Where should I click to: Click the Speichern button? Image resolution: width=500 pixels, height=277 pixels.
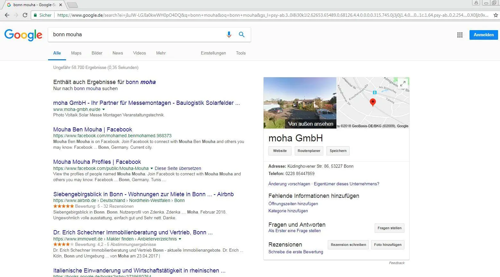pos(338,151)
